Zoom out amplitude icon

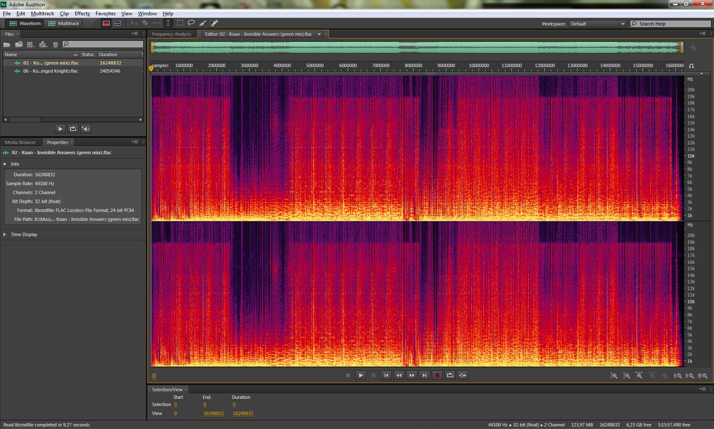tap(627, 375)
